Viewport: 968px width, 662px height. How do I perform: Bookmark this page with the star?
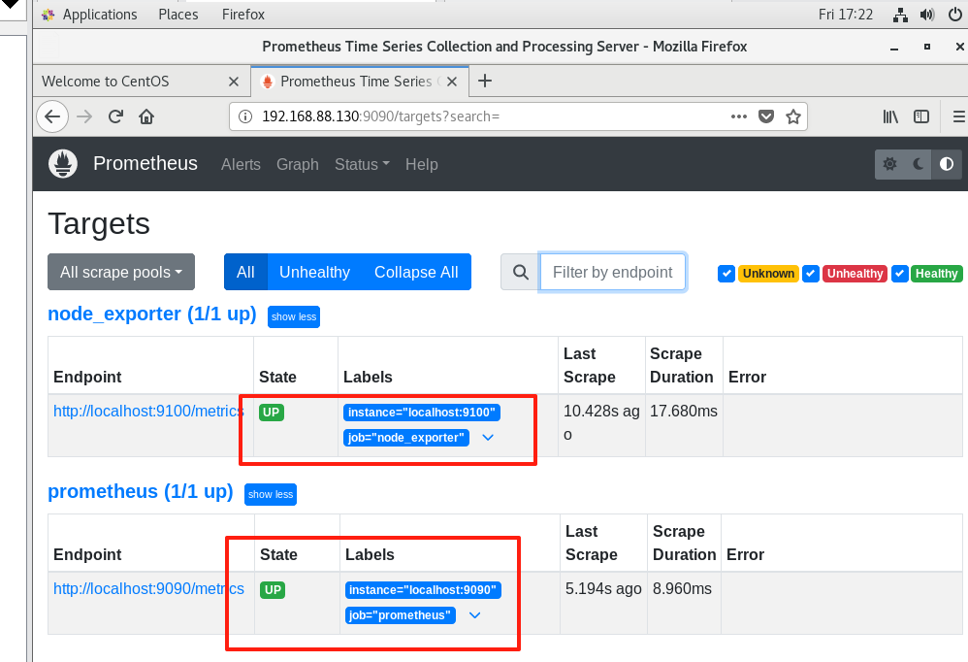tap(793, 116)
